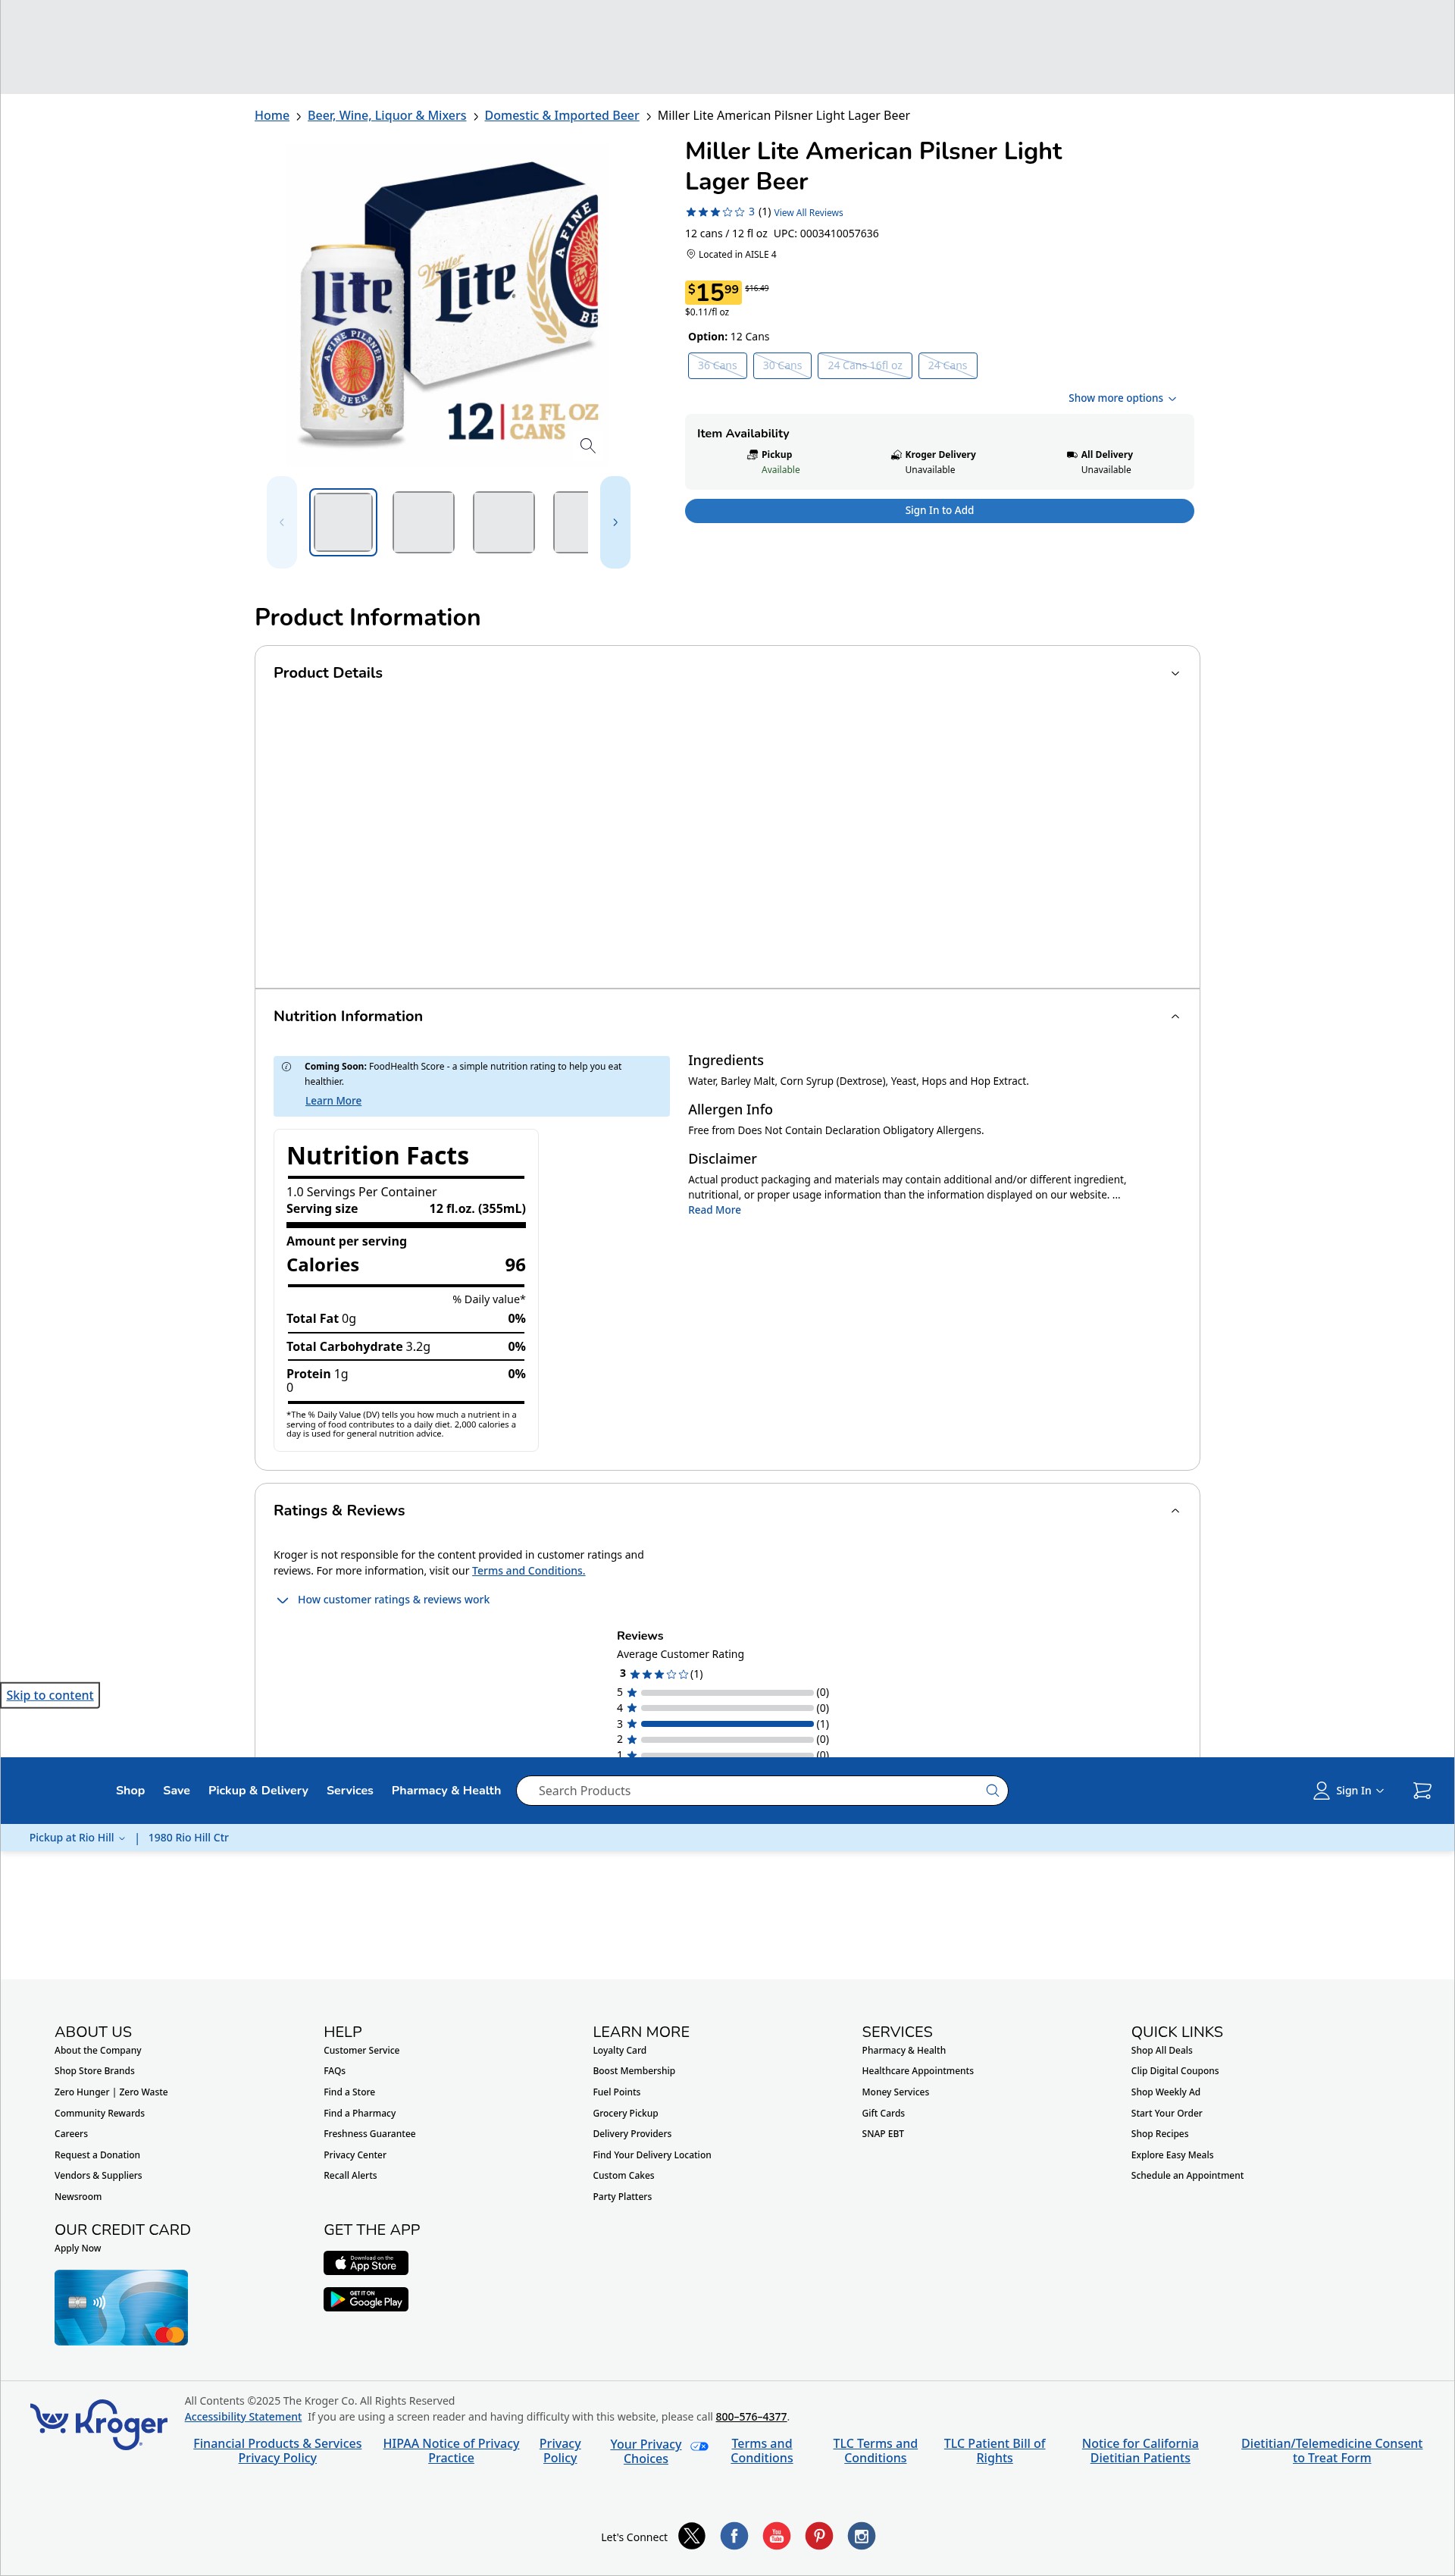Open Customer Service in Help

click(x=361, y=2050)
